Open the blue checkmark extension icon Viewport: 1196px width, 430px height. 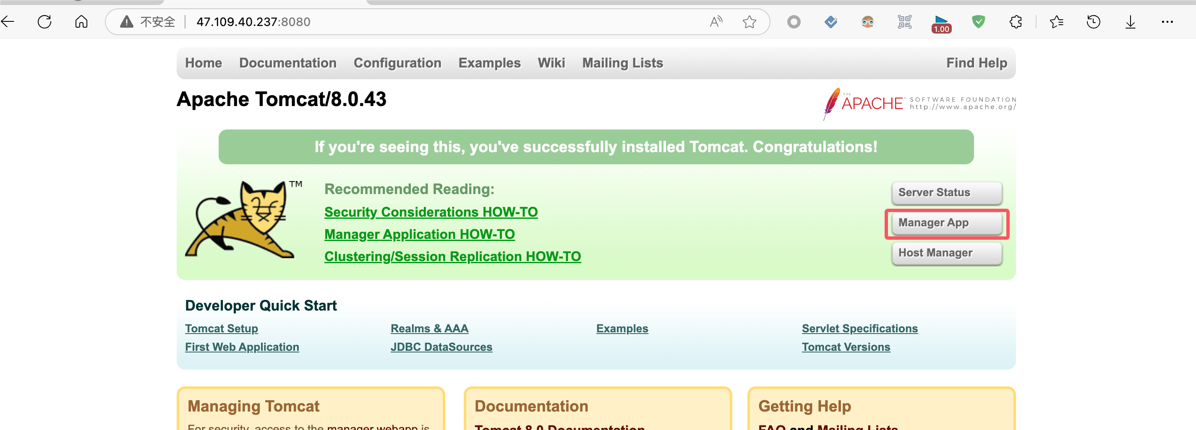[x=830, y=21]
